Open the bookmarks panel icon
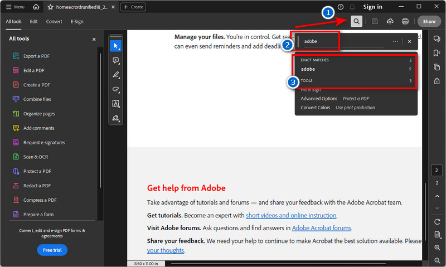The image size is (446, 267). (x=437, y=53)
